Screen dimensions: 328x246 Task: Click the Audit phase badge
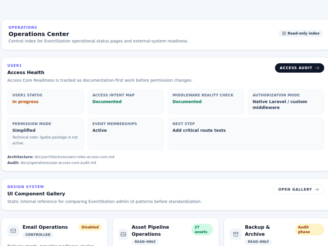(x=310, y=230)
